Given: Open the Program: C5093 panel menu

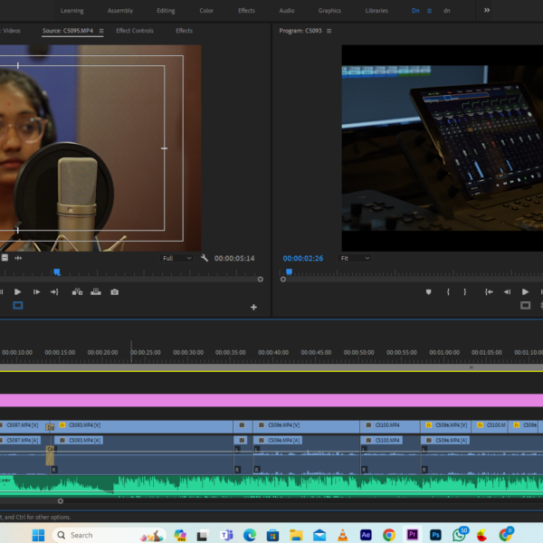Looking at the screenshot, I should pyautogui.click(x=329, y=31).
